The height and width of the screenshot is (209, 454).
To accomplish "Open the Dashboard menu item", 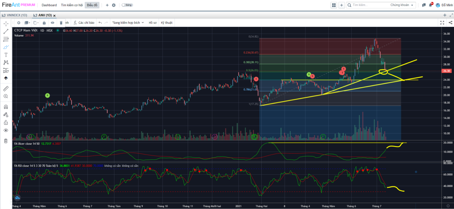I will click(x=49, y=5).
